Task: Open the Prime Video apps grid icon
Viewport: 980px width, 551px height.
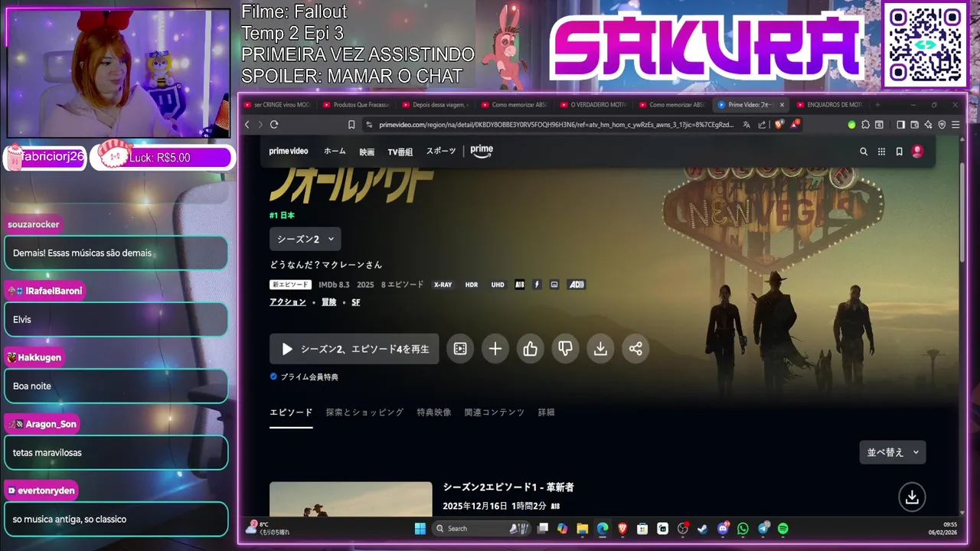Action: pyautogui.click(x=881, y=152)
